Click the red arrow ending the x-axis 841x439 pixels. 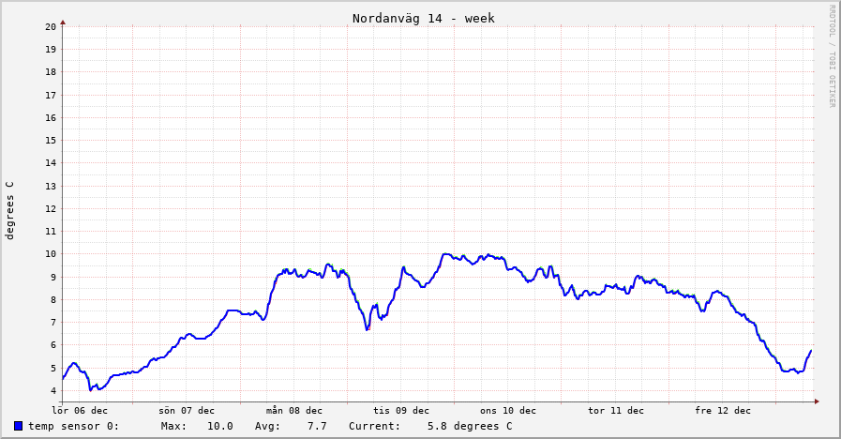[x=817, y=401]
